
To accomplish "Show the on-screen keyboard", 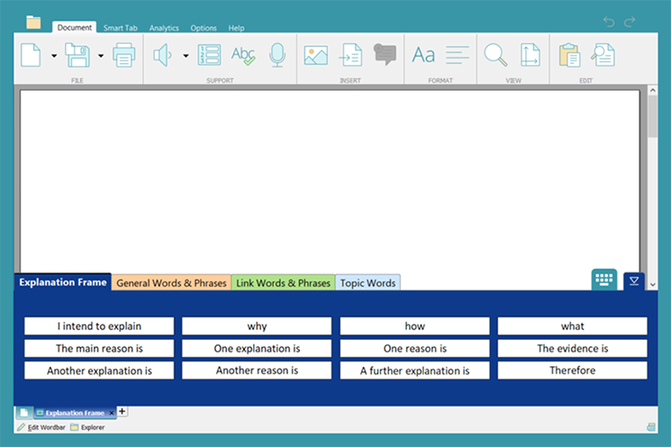I will pos(603,280).
